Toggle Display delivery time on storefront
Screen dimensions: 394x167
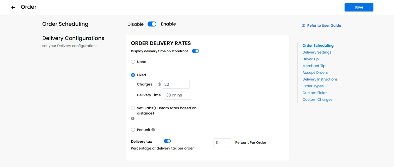coord(195,51)
